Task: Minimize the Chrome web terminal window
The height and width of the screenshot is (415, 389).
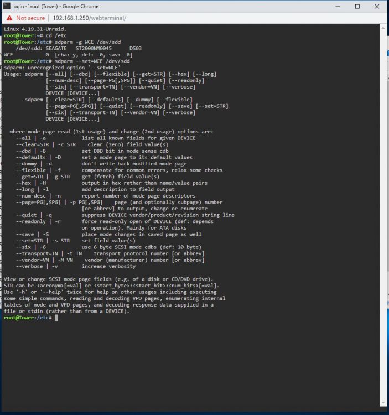Action: pos(338,6)
